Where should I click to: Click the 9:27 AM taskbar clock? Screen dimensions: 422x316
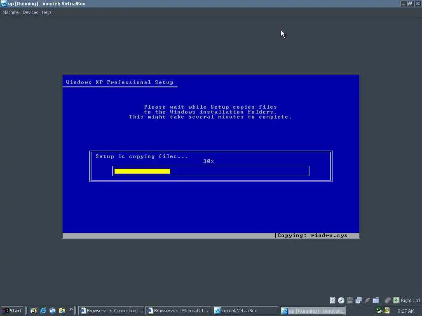(x=406, y=311)
